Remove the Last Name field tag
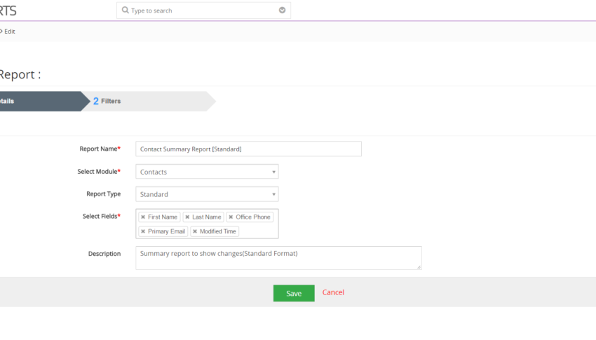 click(x=187, y=217)
